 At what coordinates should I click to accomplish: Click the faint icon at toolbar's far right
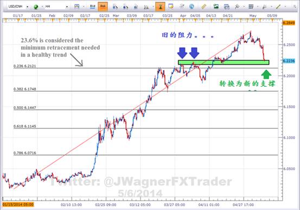point(295,7)
